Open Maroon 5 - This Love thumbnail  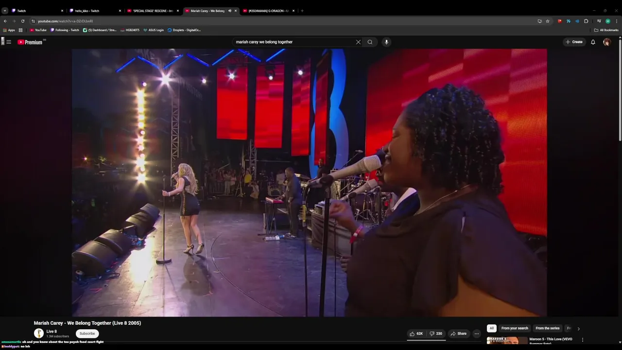coord(507,341)
